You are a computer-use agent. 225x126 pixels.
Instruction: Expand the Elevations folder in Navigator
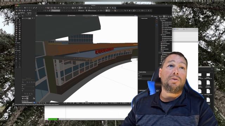160,42
